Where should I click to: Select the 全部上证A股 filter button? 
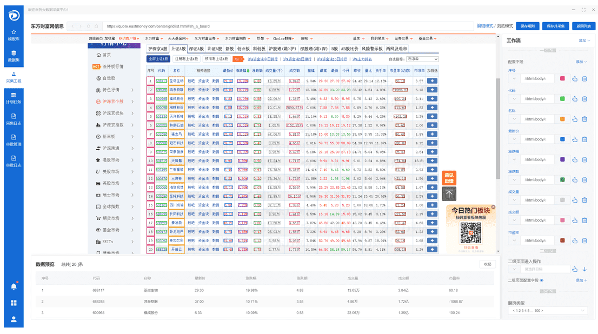(x=158, y=59)
